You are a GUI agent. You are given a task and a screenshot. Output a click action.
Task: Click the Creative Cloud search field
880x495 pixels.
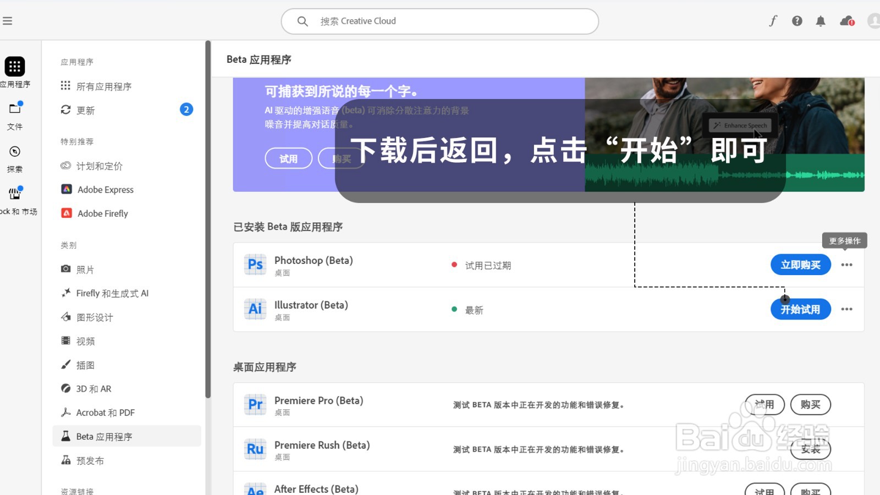coord(439,21)
